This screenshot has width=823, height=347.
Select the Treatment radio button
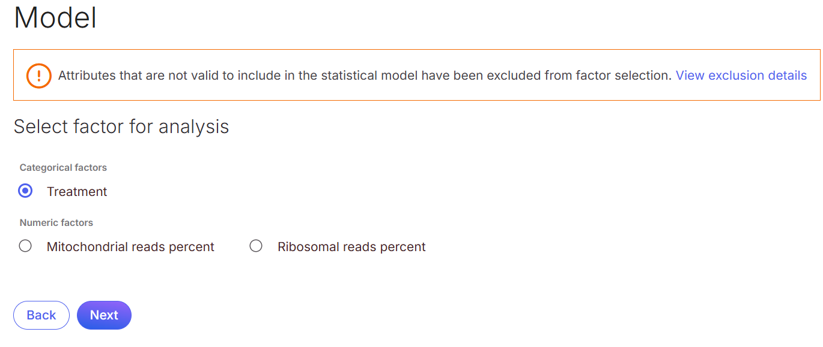click(x=25, y=191)
